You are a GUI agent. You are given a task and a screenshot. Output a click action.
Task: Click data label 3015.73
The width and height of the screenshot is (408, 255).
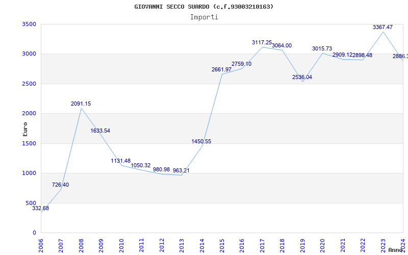[322, 48]
